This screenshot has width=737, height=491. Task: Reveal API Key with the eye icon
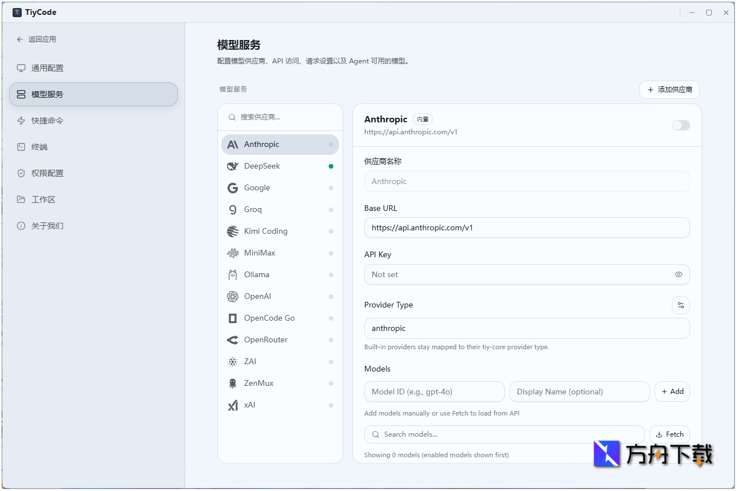pyautogui.click(x=679, y=274)
